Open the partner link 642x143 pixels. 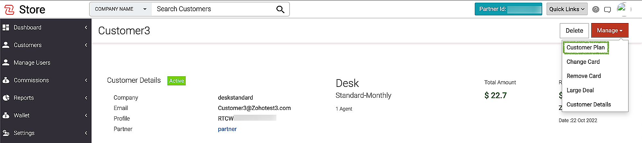pyautogui.click(x=227, y=129)
